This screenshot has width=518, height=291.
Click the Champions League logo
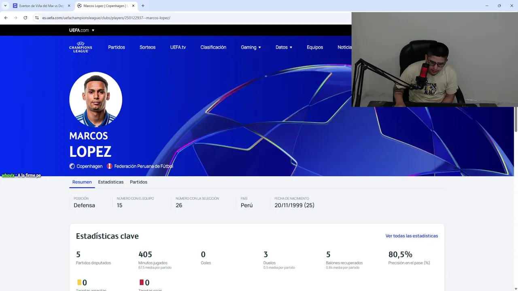coord(81,47)
